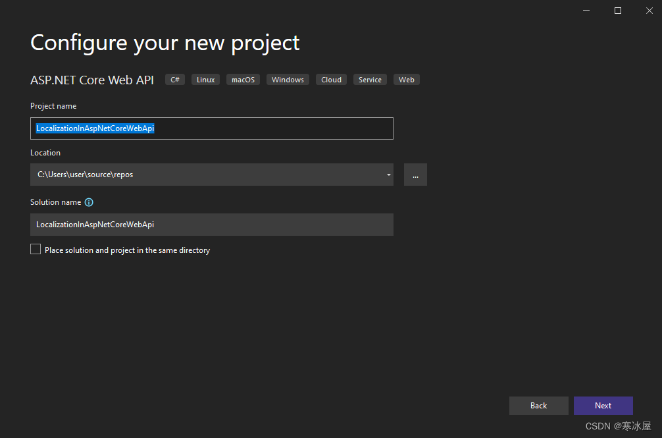
Task: Click the Solution name input field
Action: click(211, 225)
